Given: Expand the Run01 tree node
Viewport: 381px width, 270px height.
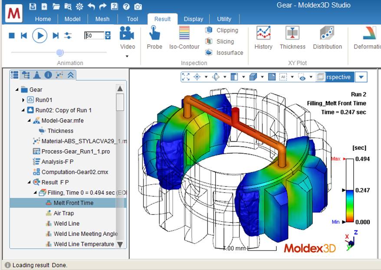Looking at the screenshot, I should (x=23, y=100).
